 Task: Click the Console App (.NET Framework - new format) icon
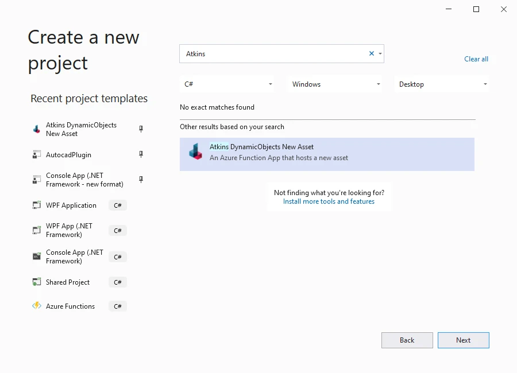[x=36, y=179]
